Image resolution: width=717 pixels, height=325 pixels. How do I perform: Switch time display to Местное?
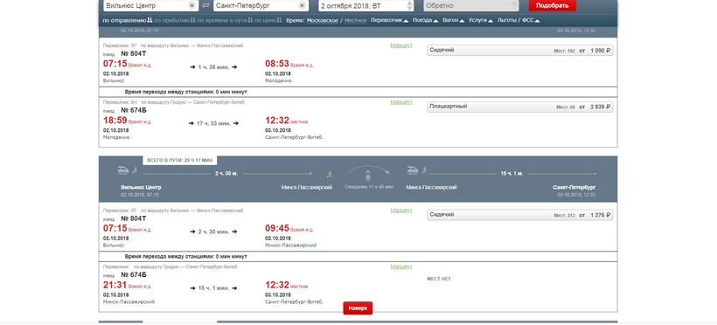point(355,21)
